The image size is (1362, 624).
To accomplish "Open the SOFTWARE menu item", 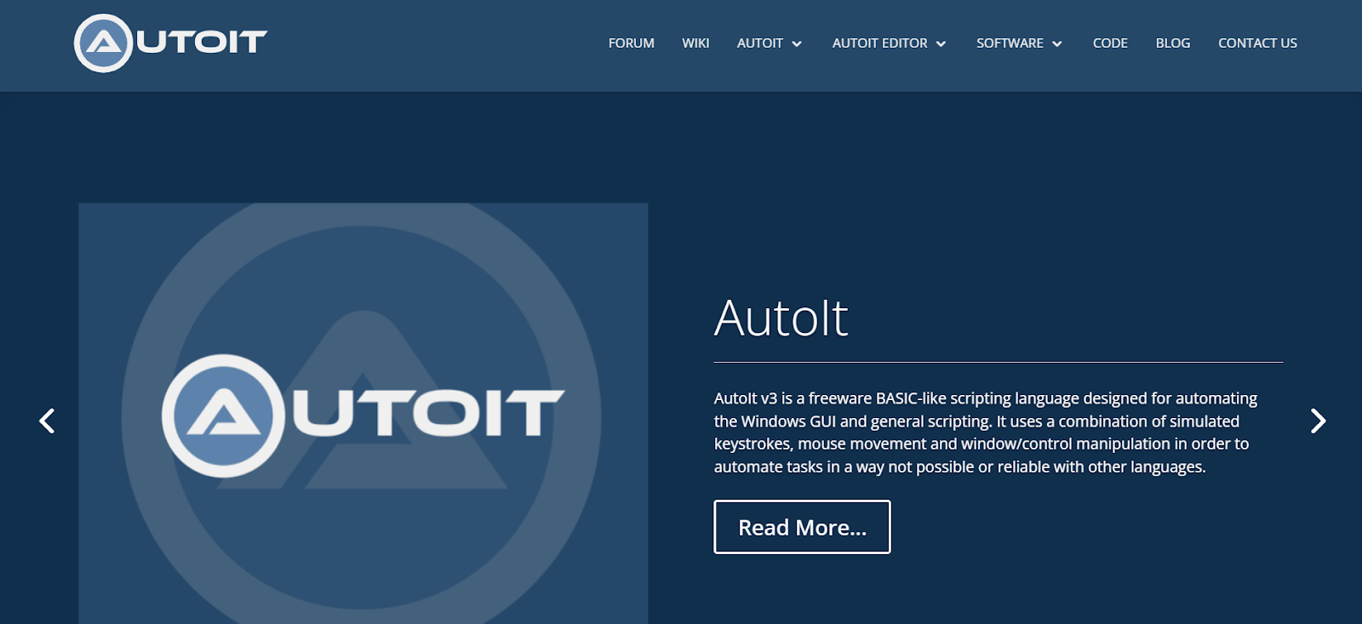I will coord(1010,43).
